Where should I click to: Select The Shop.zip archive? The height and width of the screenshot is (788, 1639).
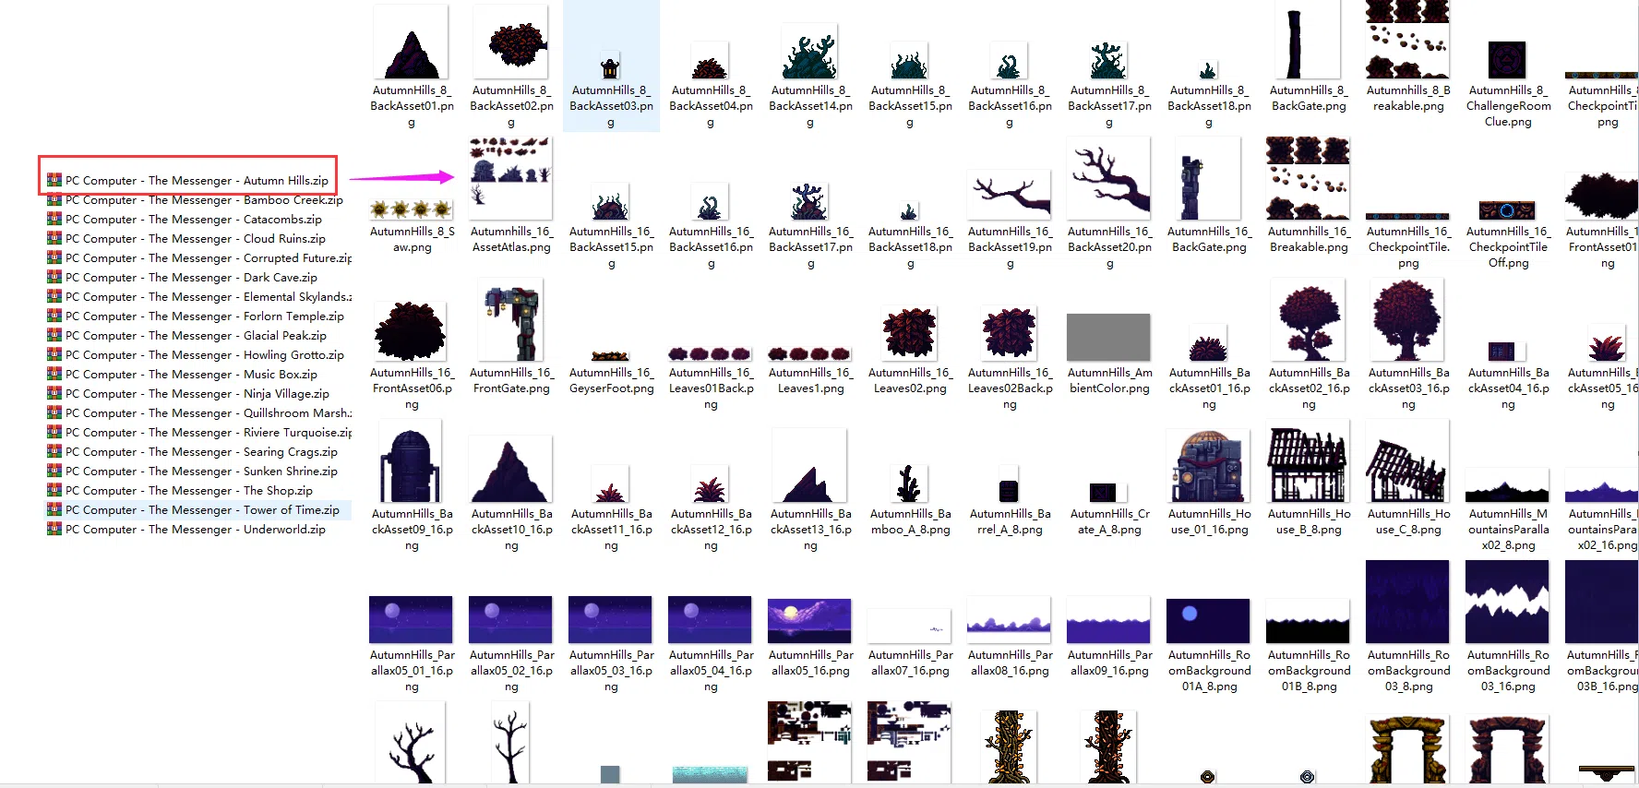(180, 491)
